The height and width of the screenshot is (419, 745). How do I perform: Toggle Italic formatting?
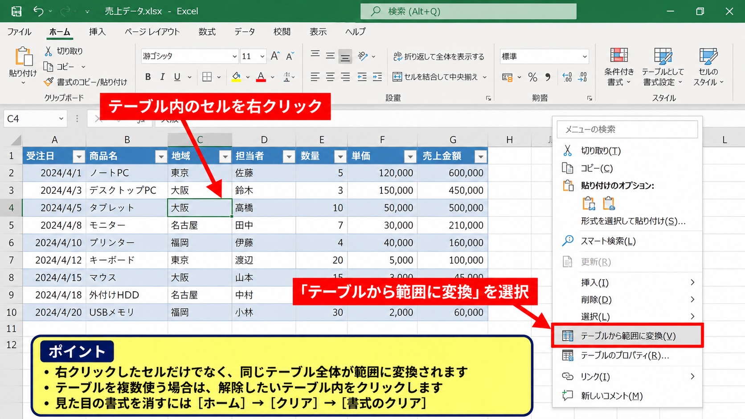pyautogui.click(x=163, y=77)
